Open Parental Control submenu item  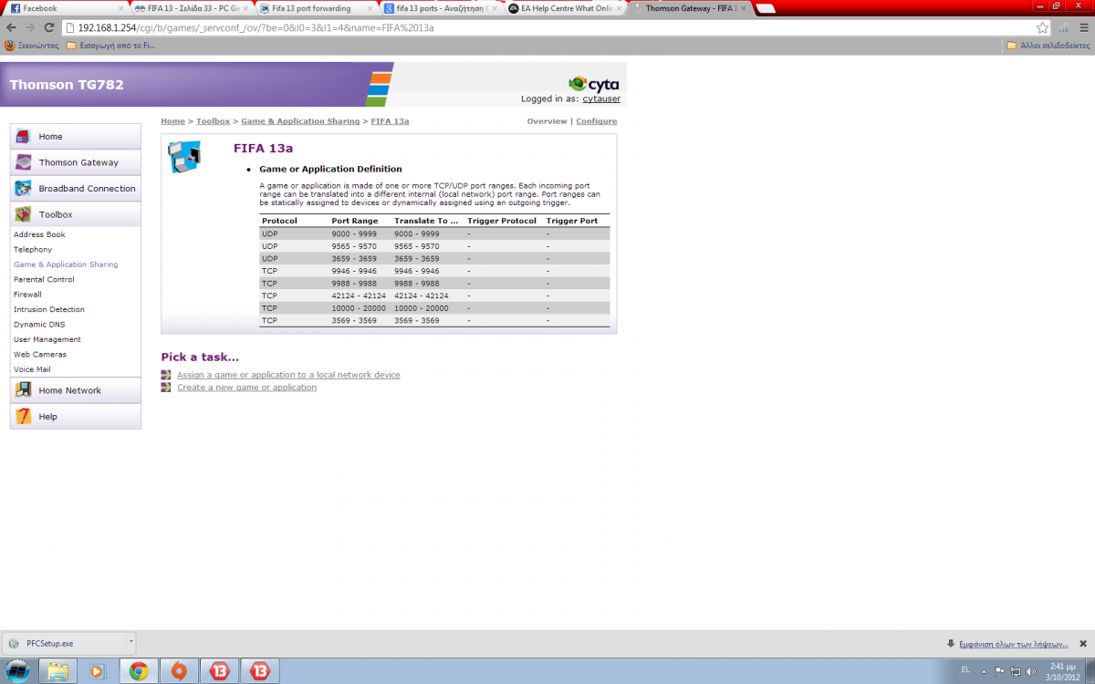[44, 279]
